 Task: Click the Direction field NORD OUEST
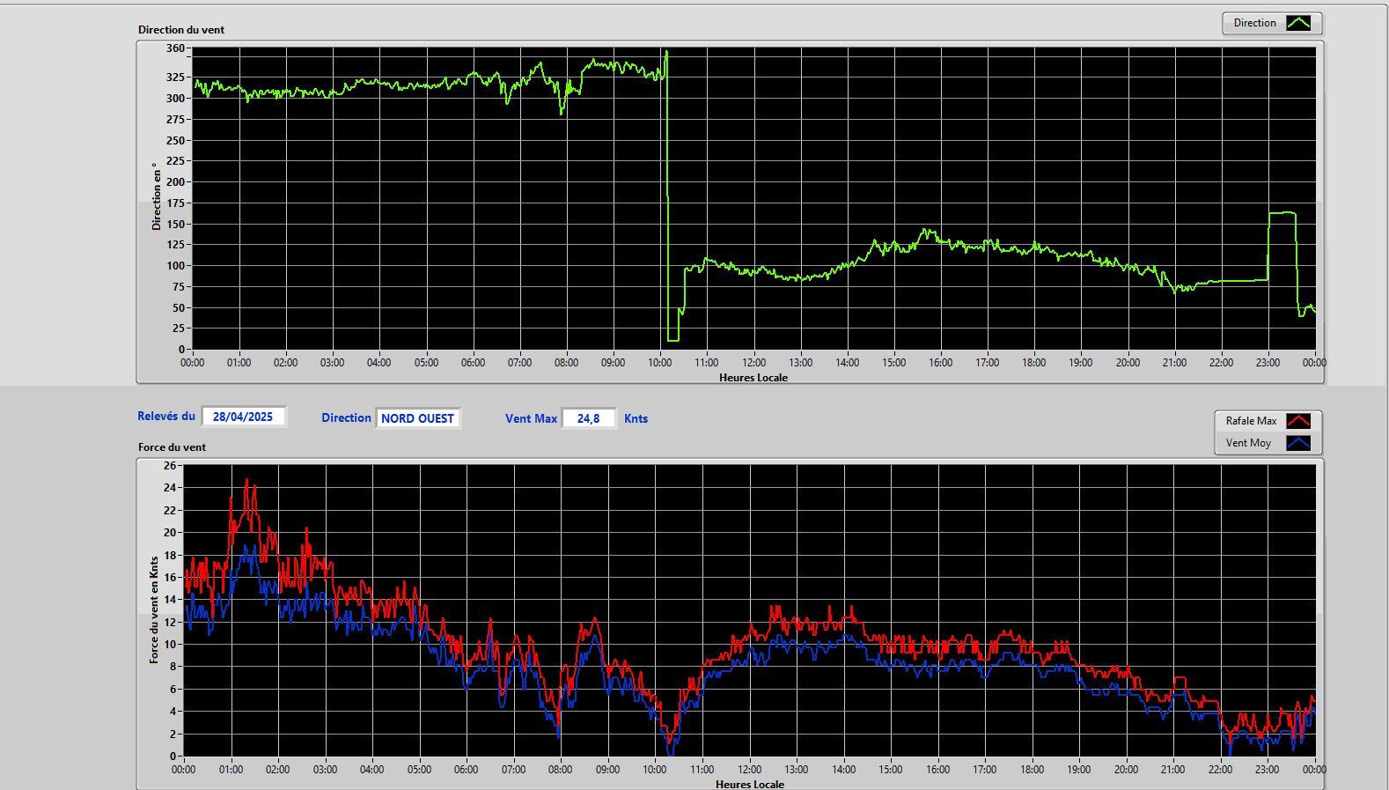click(x=418, y=418)
